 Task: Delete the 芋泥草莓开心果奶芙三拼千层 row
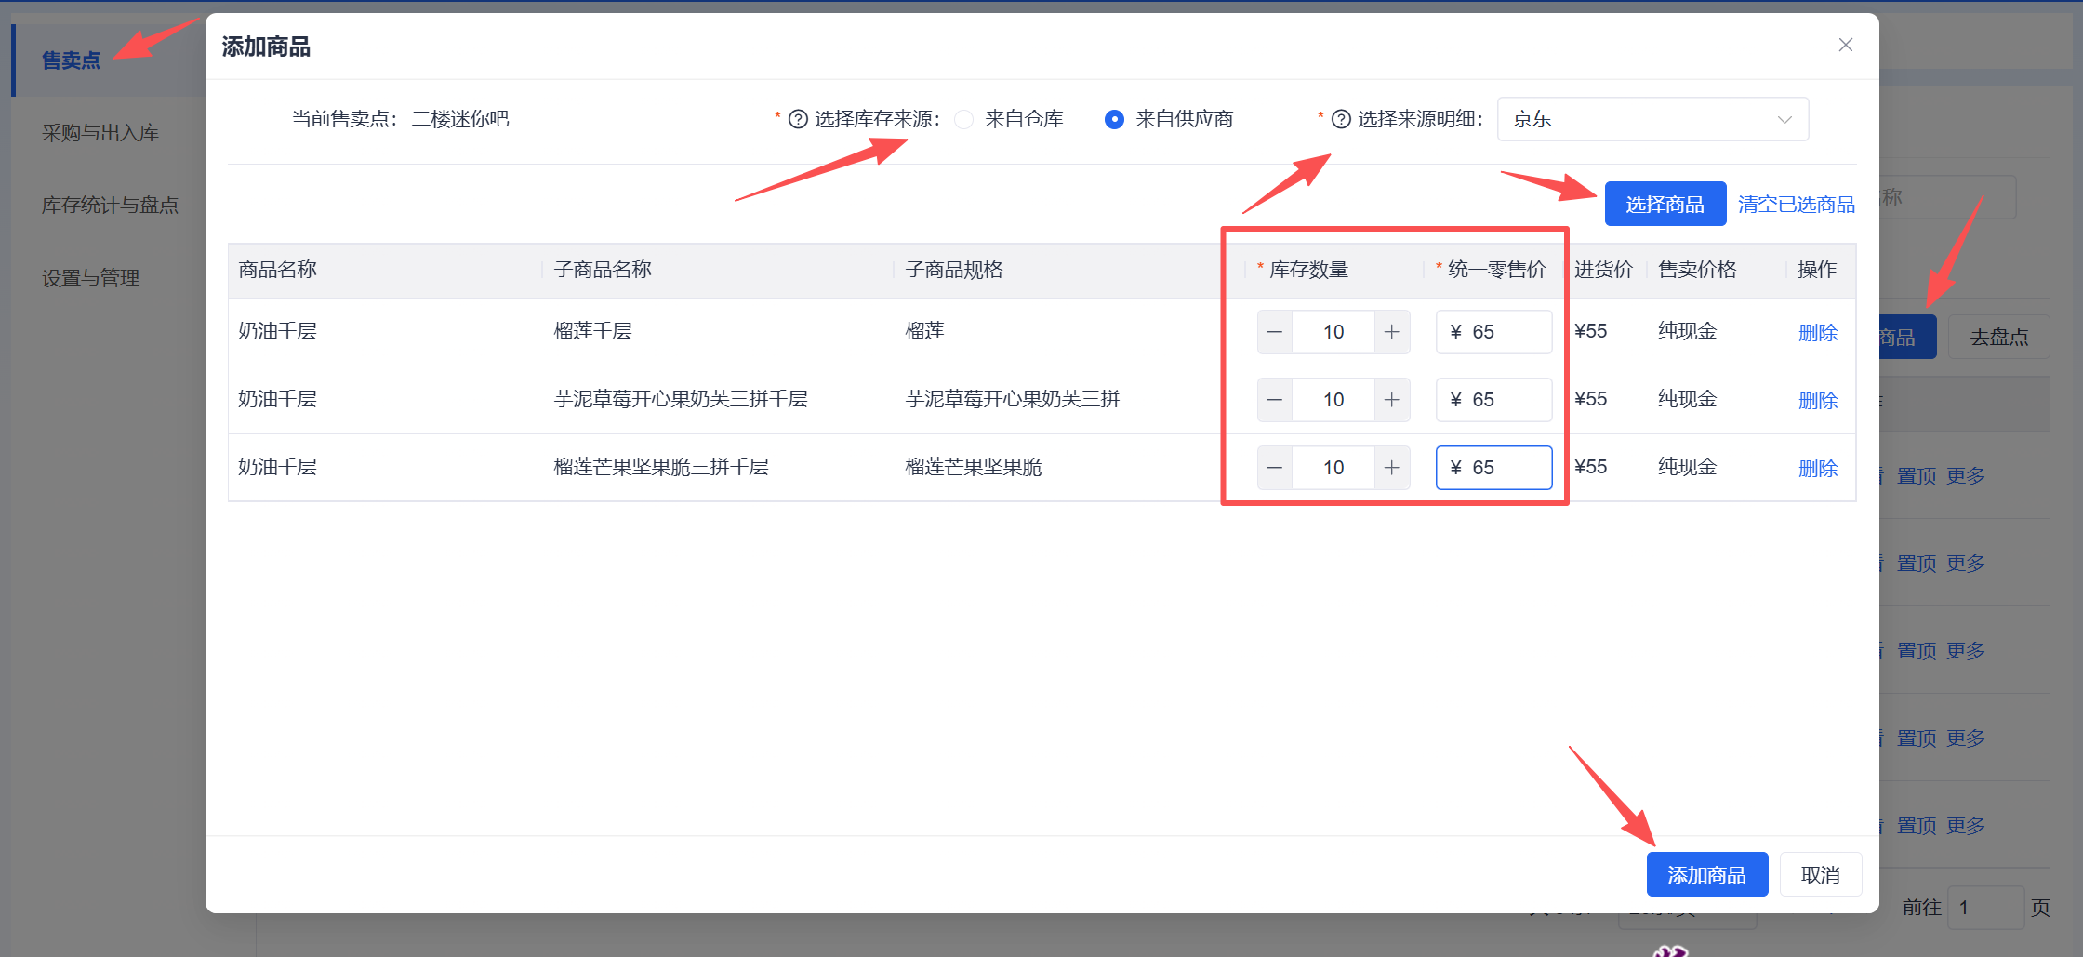[1818, 401]
